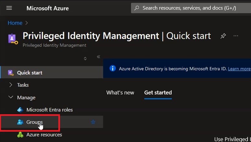This screenshot has width=251, height=142.
Task: Collapse the sidebar with the double chevron
Action: click(x=99, y=56)
